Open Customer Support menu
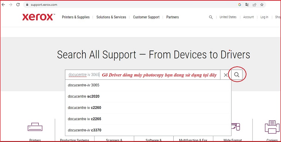The image size is (281, 142). click(x=146, y=17)
